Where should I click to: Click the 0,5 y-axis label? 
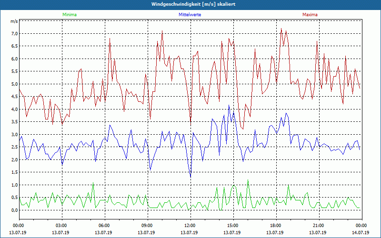tap(15, 198)
